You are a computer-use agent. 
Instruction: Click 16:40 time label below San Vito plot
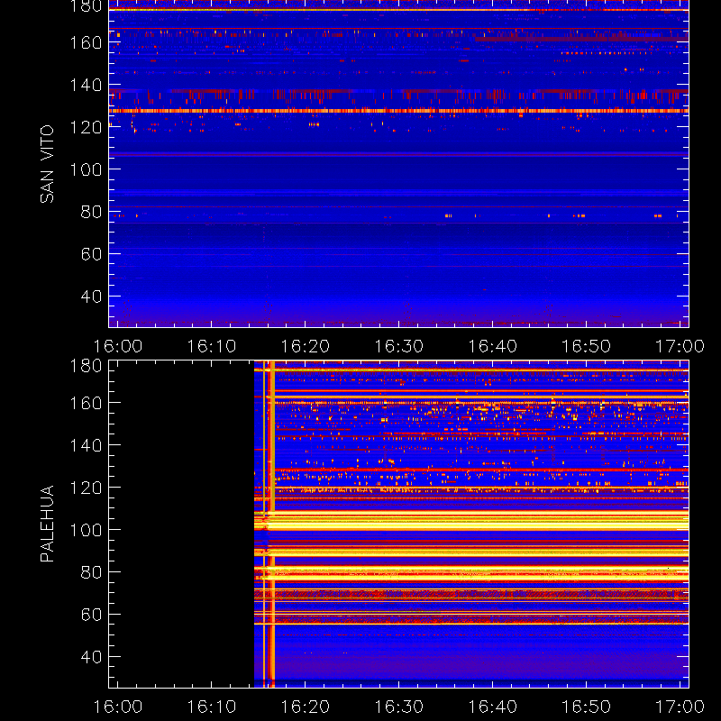[x=493, y=346]
